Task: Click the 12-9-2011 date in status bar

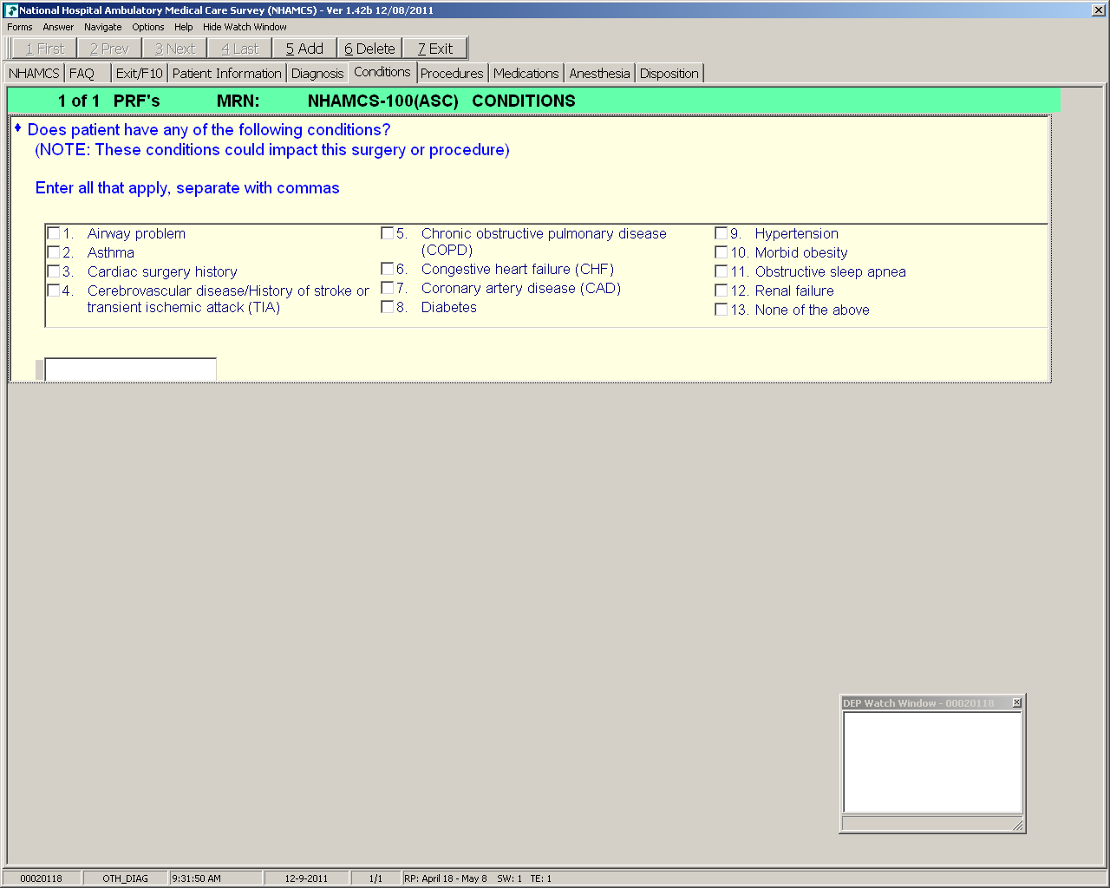Action: pyautogui.click(x=307, y=878)
